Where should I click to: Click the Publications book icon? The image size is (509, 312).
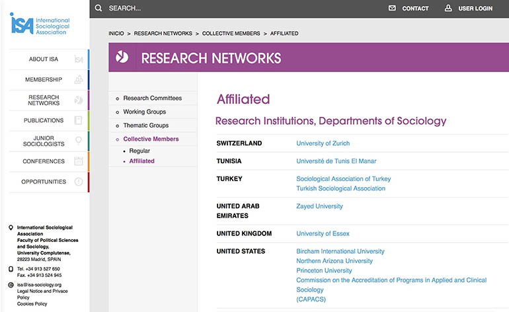[x=78, y=120]
